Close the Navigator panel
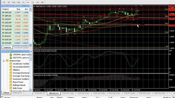175x98 pixels. coord(31,51)
